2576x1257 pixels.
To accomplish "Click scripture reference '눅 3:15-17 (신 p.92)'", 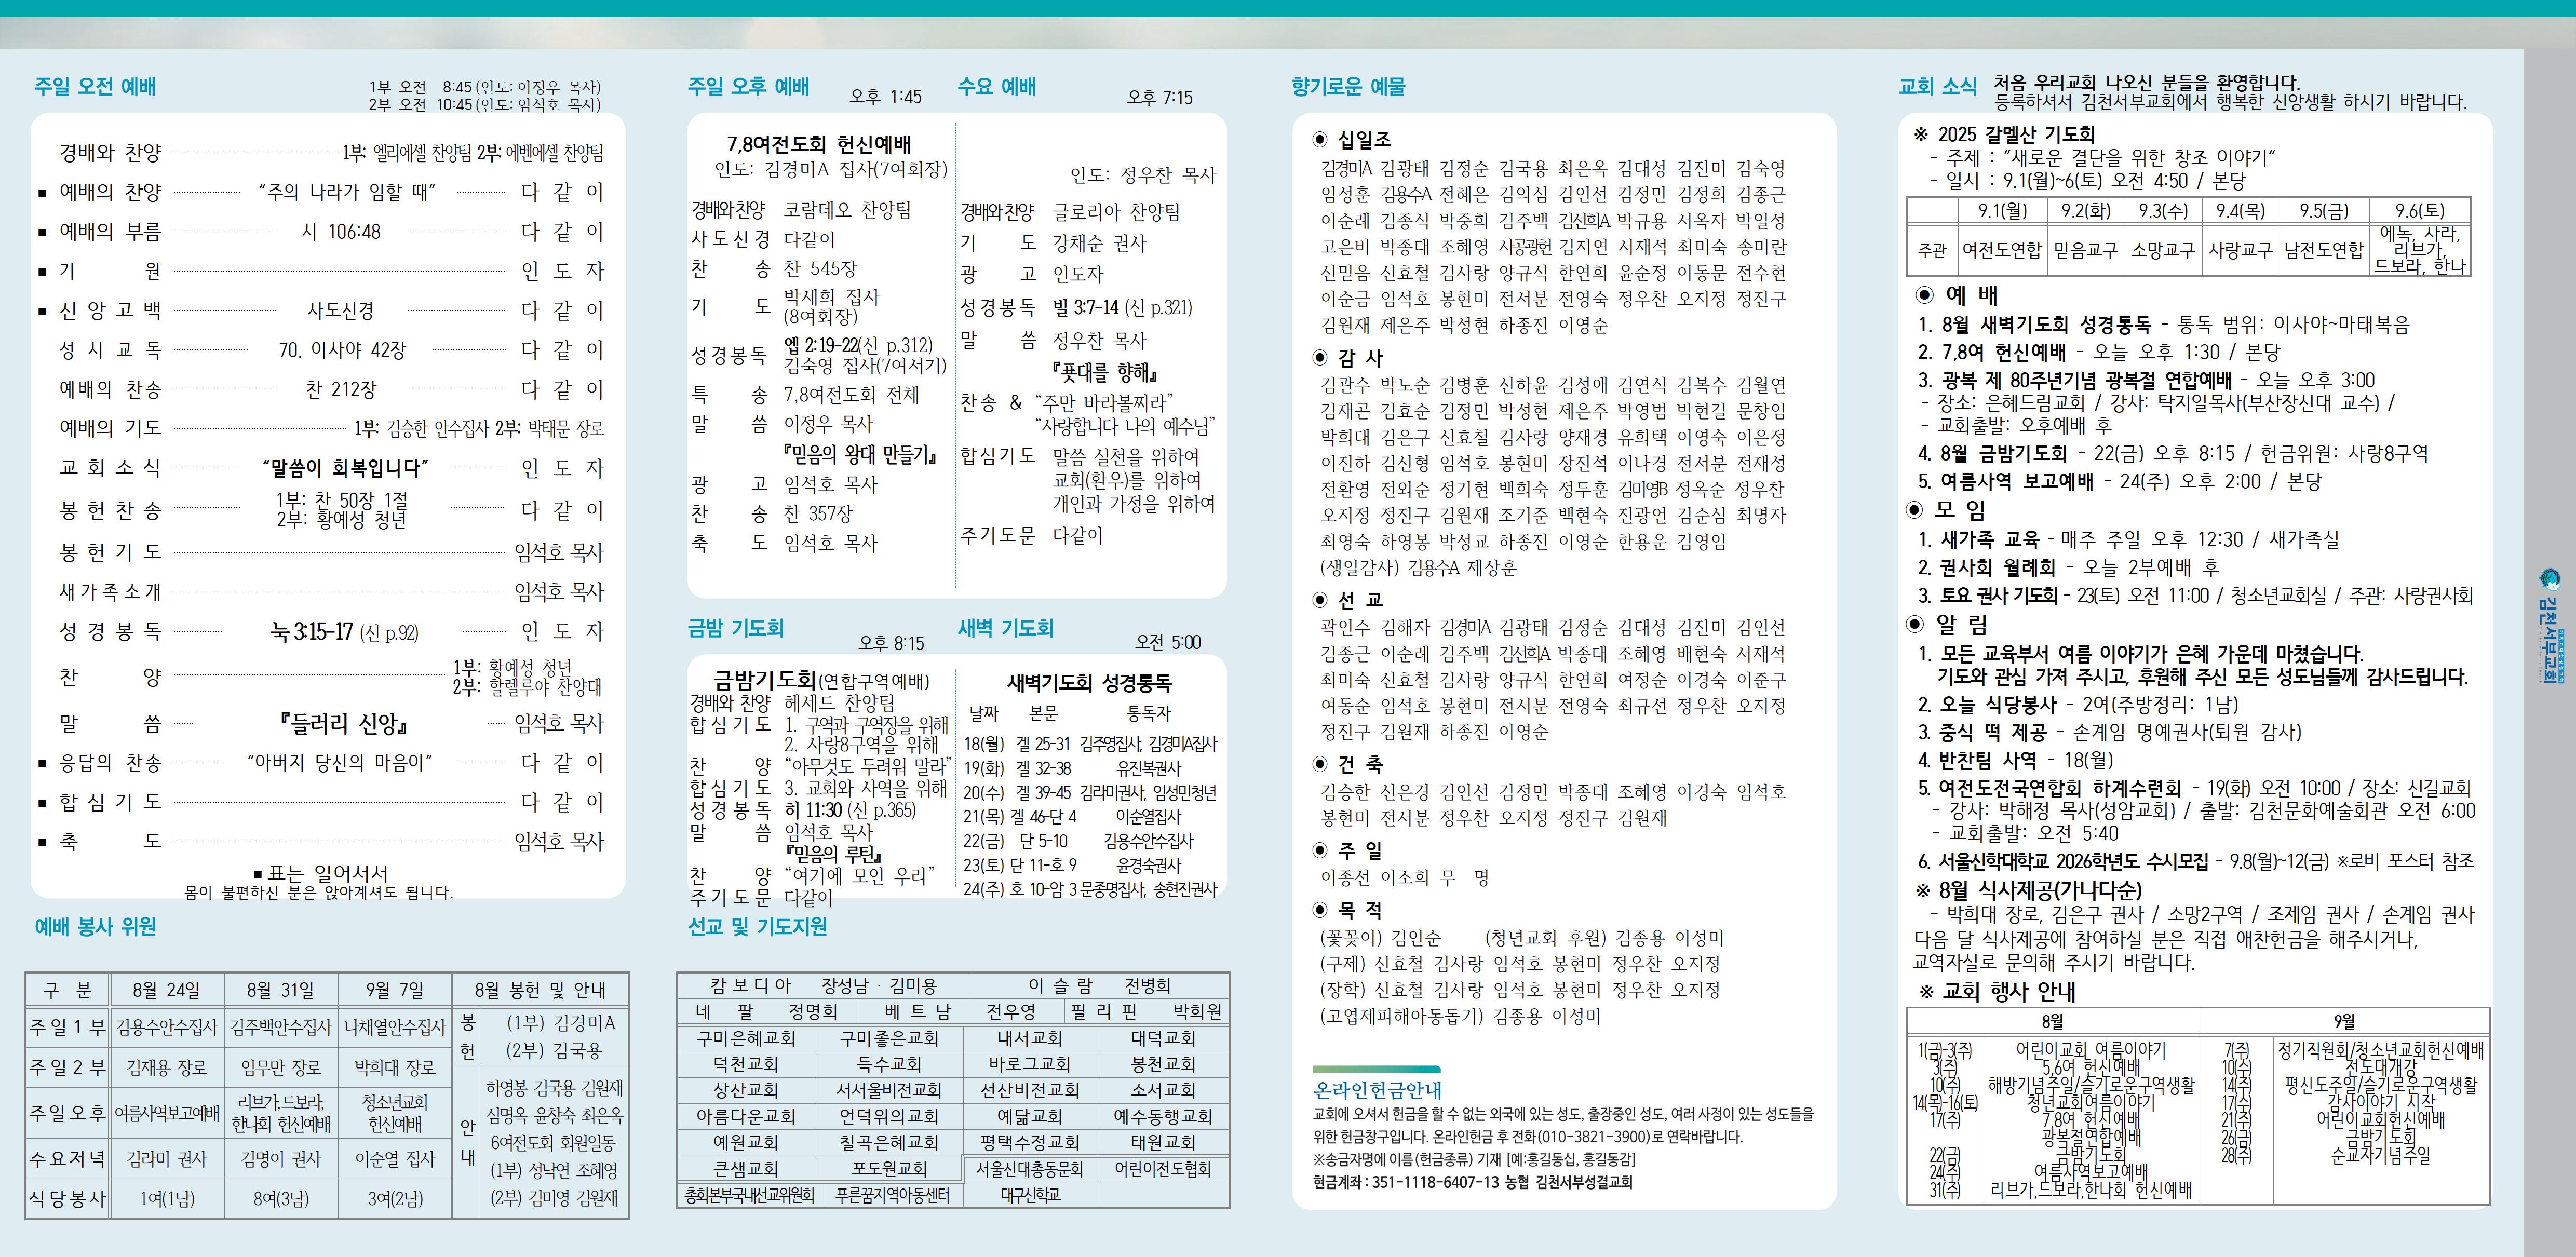I will click(344, 632).
